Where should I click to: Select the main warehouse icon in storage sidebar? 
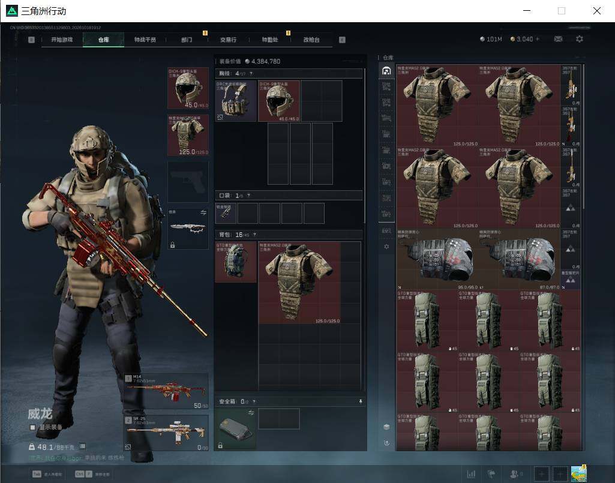click(x=386, y=71)
